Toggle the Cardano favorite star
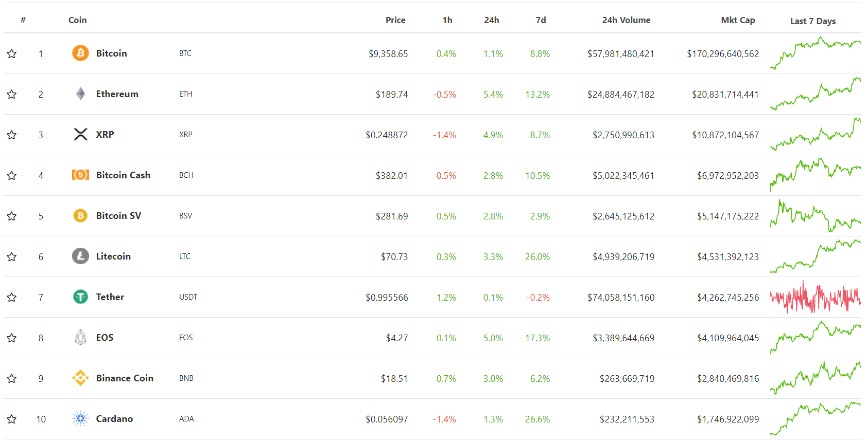Image resolution: width=867 pixels, height=442 pixels. click(x=12, y=419)
